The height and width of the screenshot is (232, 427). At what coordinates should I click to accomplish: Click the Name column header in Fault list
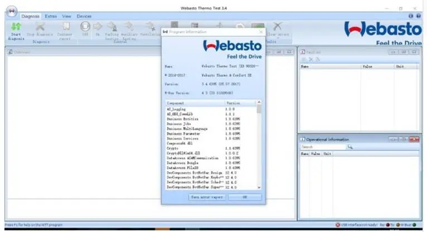[x=331, y=66]
